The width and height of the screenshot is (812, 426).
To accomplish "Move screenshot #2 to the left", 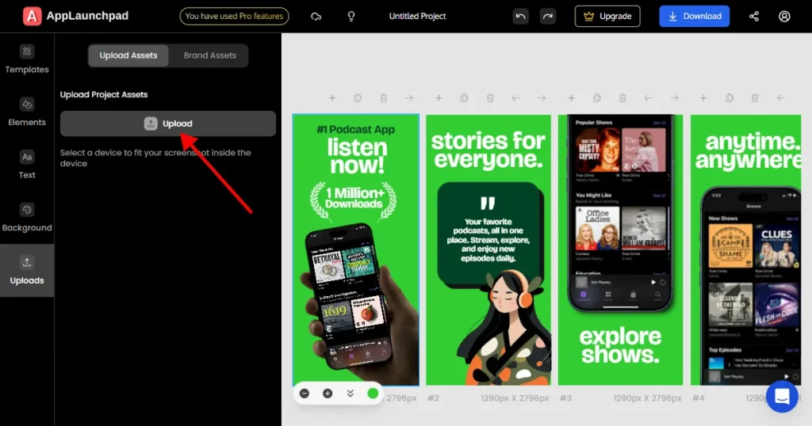I will (515, 97).
